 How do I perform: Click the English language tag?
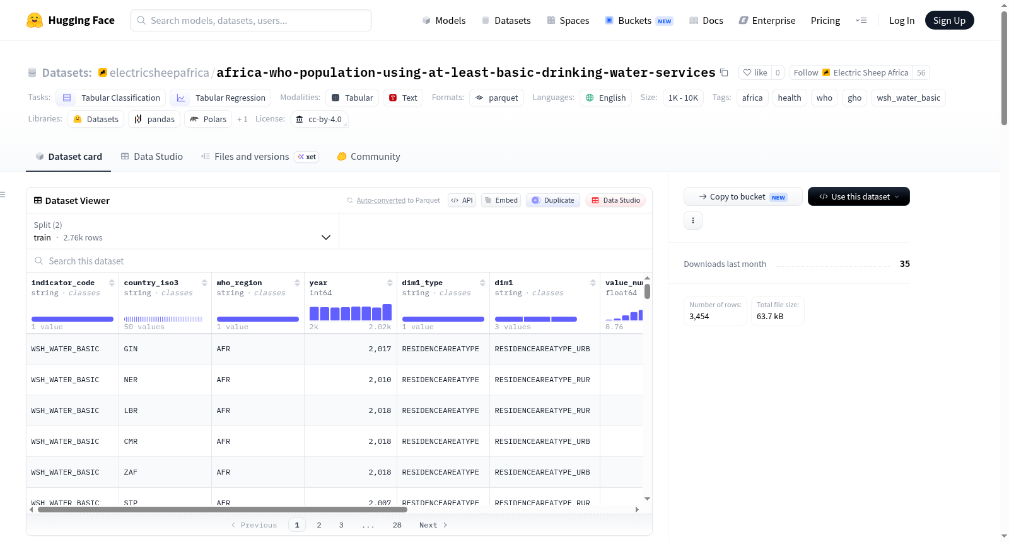pyautogui.click(x=605, y=98)
